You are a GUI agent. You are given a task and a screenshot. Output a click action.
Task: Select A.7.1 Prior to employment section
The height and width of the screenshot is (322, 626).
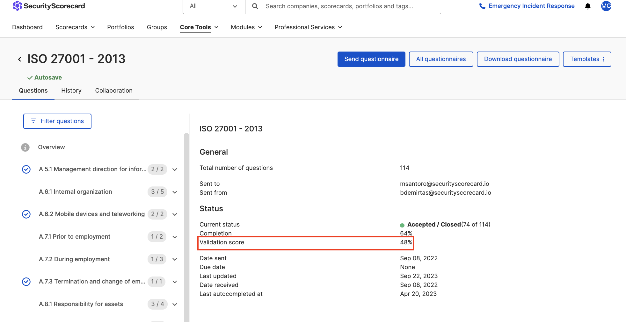pyautogui.click(x=75, y=237)
